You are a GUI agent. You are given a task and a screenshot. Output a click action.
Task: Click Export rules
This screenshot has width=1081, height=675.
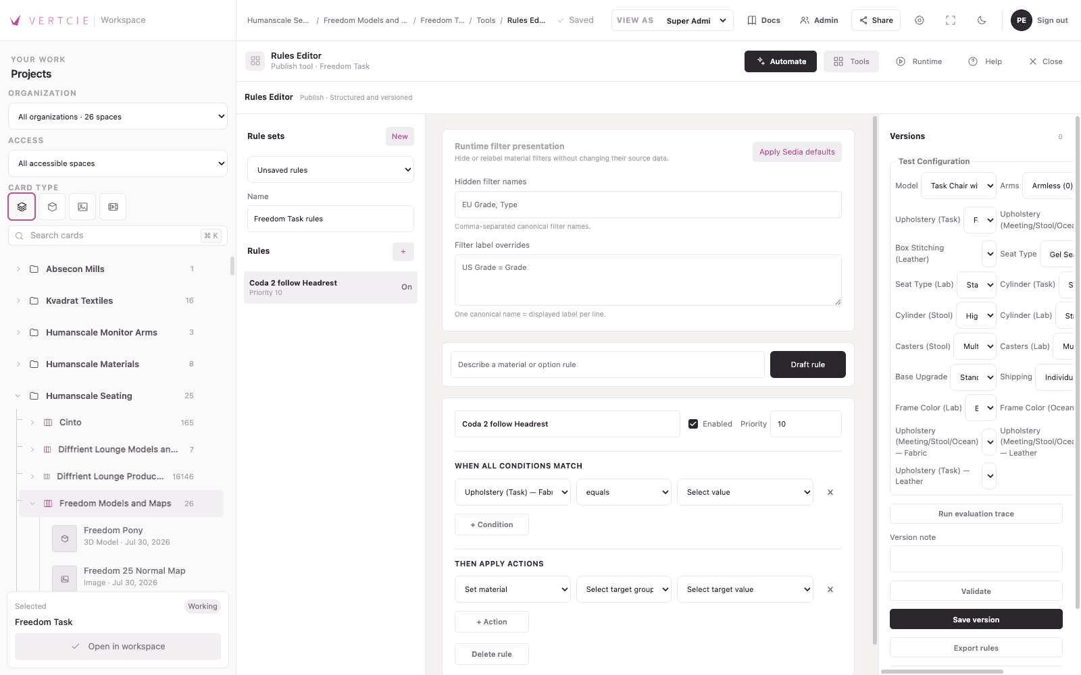click(976, 647)
